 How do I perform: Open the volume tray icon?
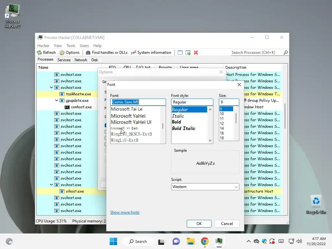299,241
